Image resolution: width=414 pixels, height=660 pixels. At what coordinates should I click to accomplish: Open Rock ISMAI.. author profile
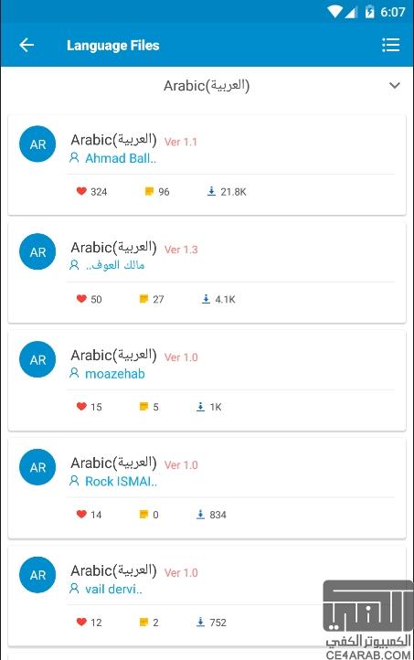113,481
